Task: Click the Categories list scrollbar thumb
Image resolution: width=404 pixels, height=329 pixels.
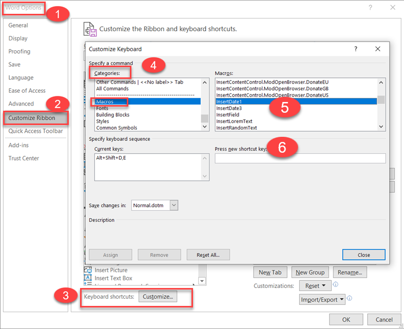Action: (205, 118)
